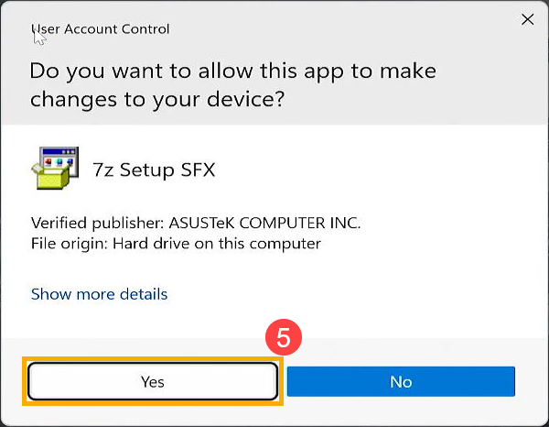This screenshot has width=549, height=427.
Task: Click Yes to allow the app changes
Action: (x=153, y=381)
